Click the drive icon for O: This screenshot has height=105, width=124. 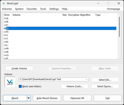point(5,55)
